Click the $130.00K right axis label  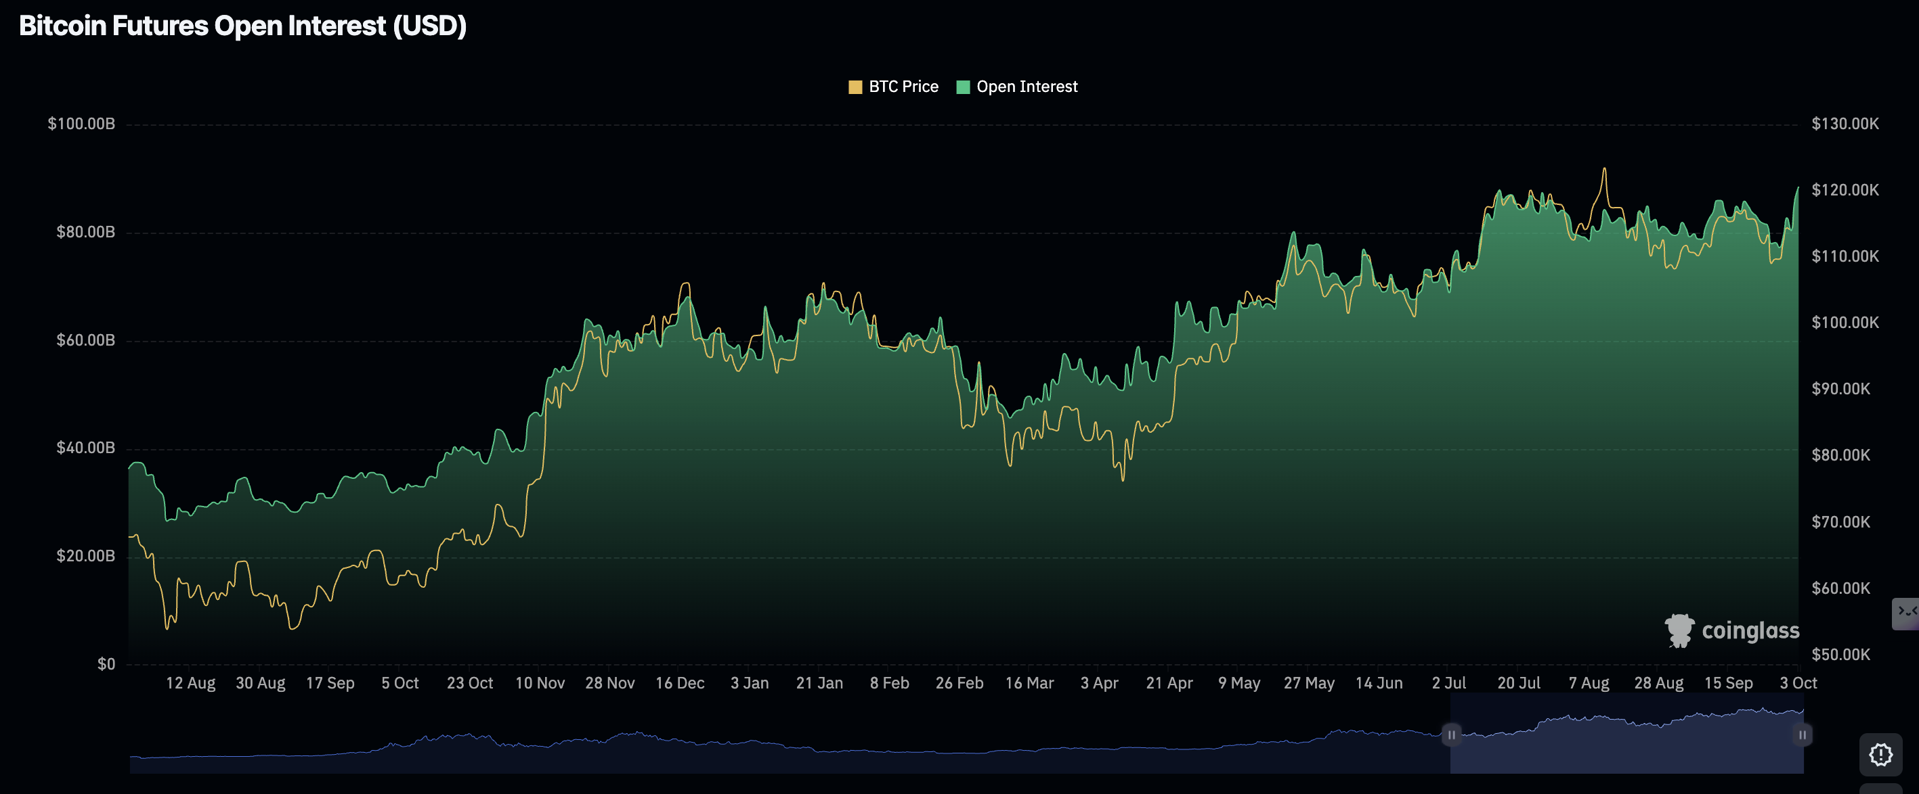tap(1845, 124)
